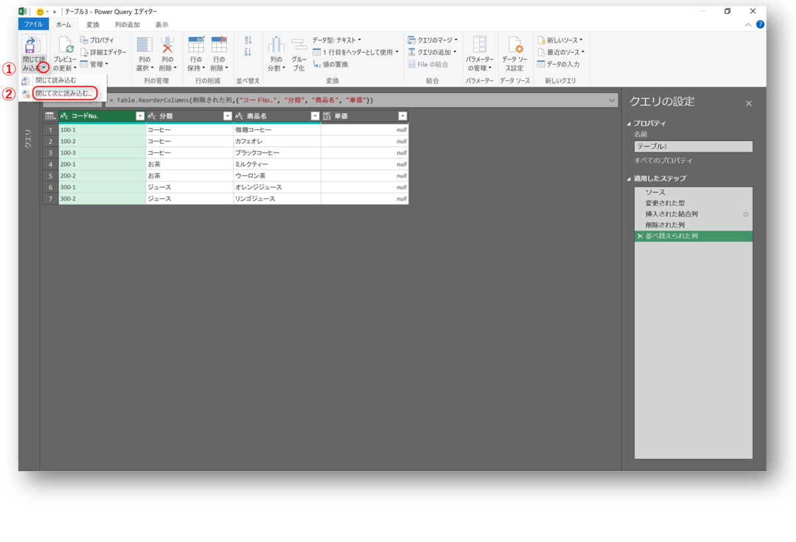
Task: Click the smiley feedback icon in title bar
Action: [x=40, y=11]
